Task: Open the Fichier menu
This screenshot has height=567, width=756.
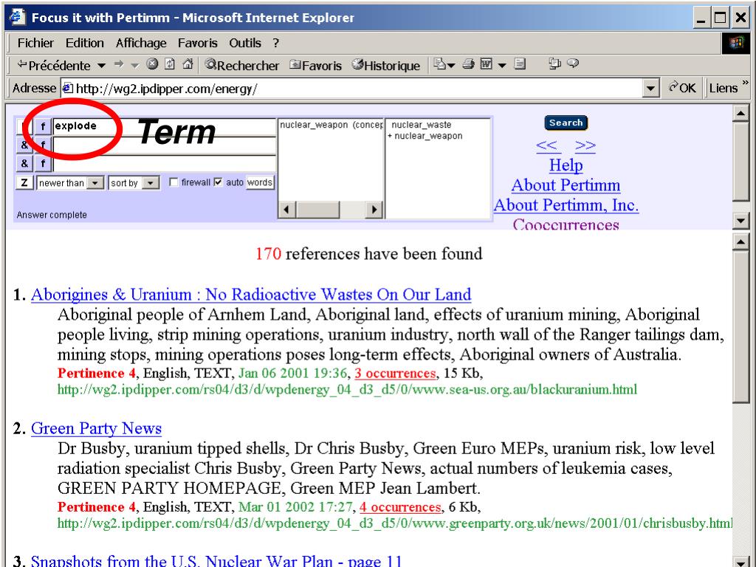Action: click(x=35, y=43)
